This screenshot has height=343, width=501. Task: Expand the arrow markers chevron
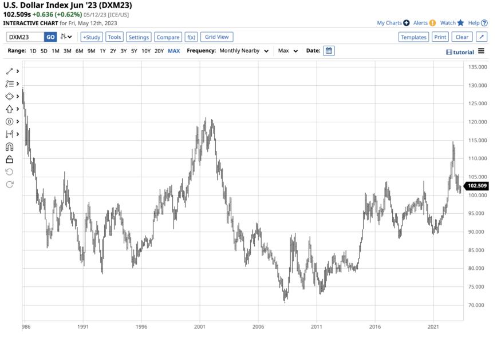click(18, 109)
